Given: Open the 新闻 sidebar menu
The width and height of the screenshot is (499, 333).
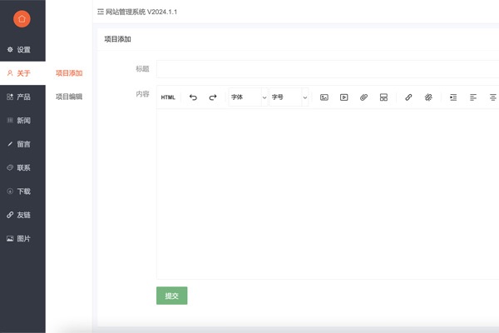Looking at the screenshot, I should (23, 121).
